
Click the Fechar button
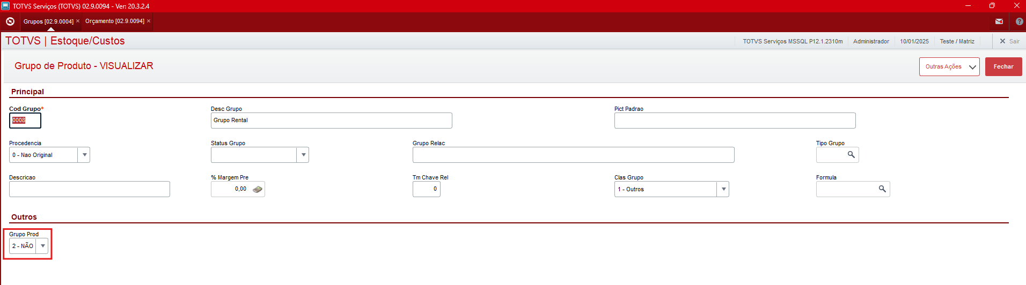click(x=1003, y=67)
